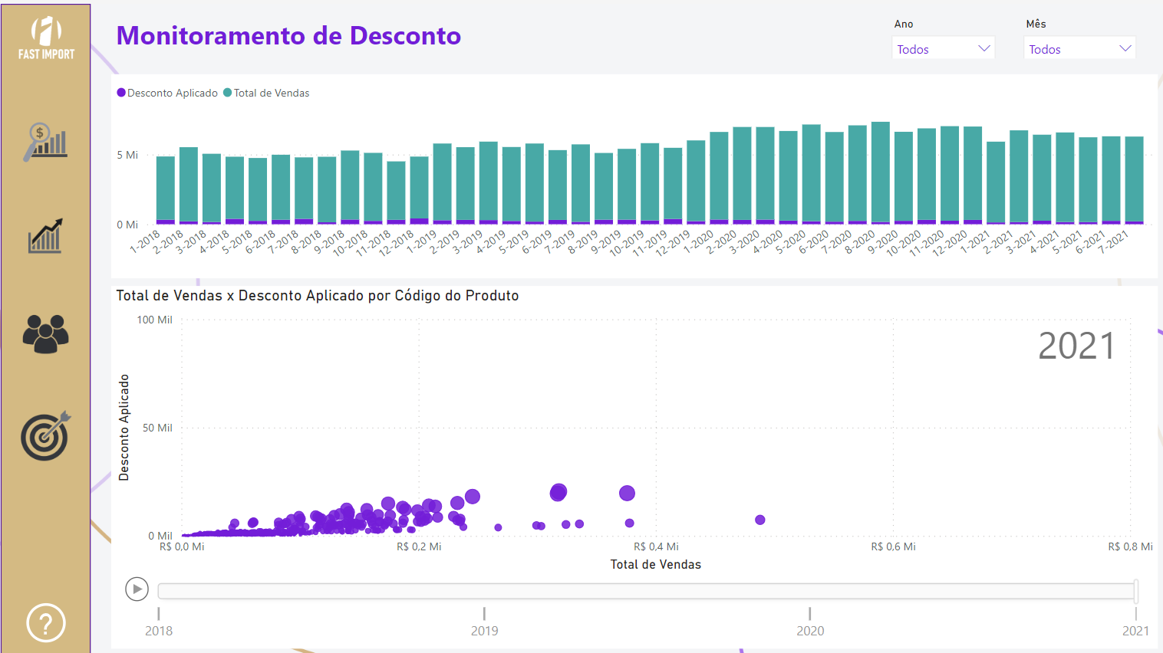Click the help question mark icon
The image size is (1163, 653).
tap(46, 623)
